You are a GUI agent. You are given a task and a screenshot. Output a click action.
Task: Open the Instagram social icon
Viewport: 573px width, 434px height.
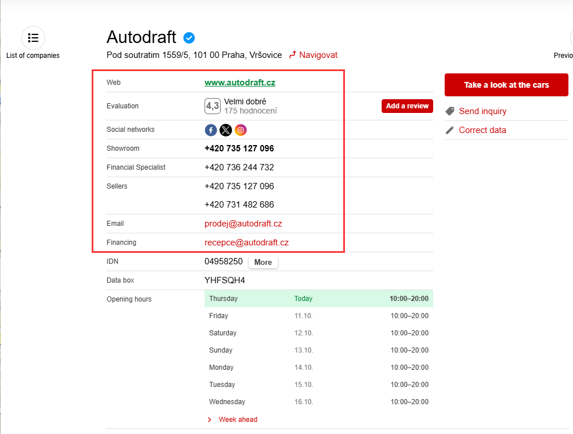click(241, 130)
